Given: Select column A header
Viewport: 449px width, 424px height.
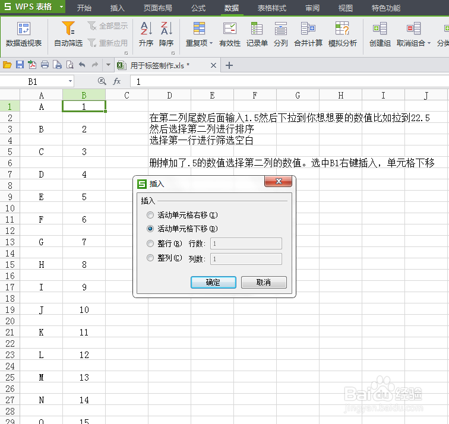Looking at the screenshot, I should click(x=41, y=96).
